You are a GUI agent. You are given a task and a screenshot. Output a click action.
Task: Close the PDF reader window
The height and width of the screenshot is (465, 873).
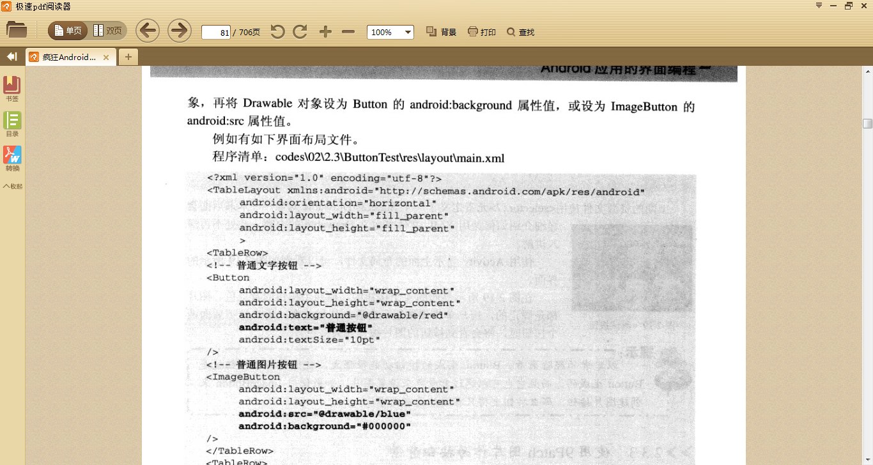click(x=863, y=6)
